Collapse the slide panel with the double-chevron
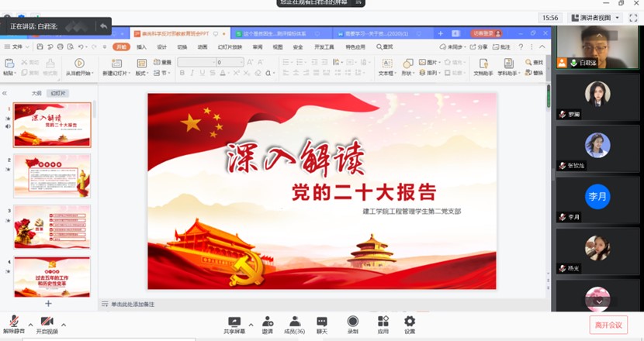 click(5, 93)
